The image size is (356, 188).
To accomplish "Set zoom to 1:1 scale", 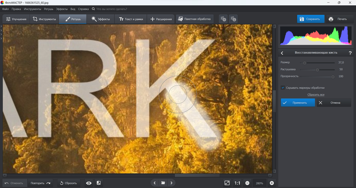I will tap(237, 183).
